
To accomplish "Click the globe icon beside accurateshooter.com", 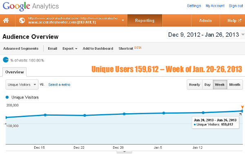I will point(22,20).
